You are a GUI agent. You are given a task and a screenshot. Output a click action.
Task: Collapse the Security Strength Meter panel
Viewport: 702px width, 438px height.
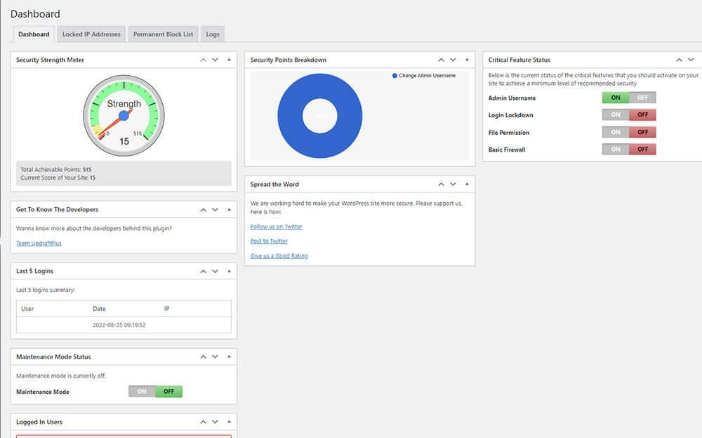pos(230,60)
